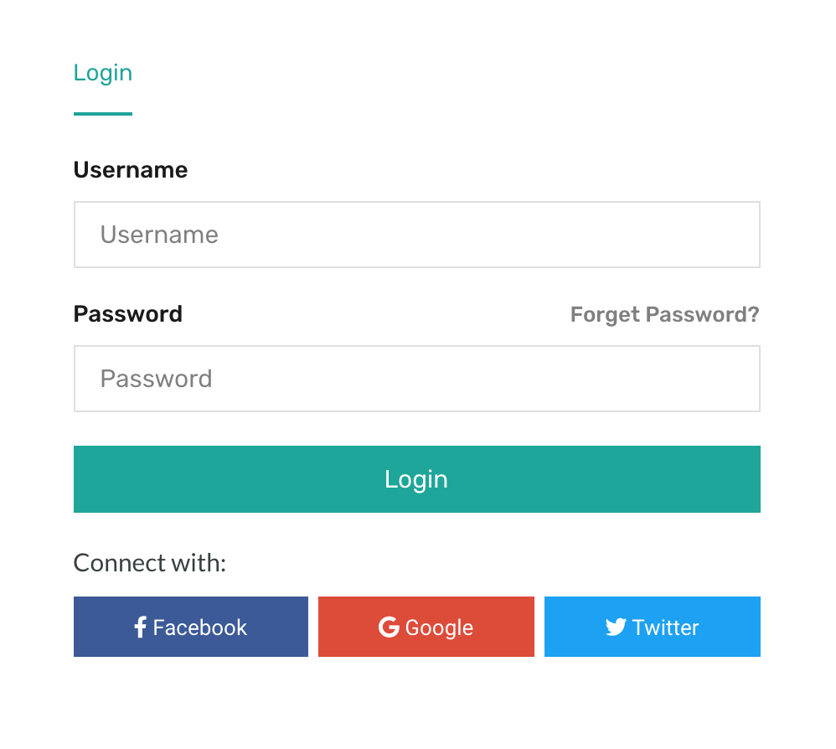Viewport: 836px width, 749px height.
Task: Focus the Password input field
Action: (417, 379)
